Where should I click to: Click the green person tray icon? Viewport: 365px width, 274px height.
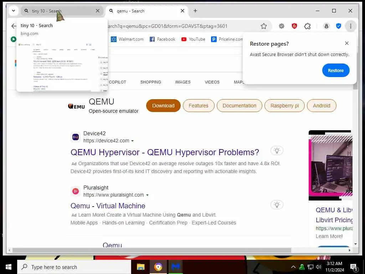pos(302,267)
